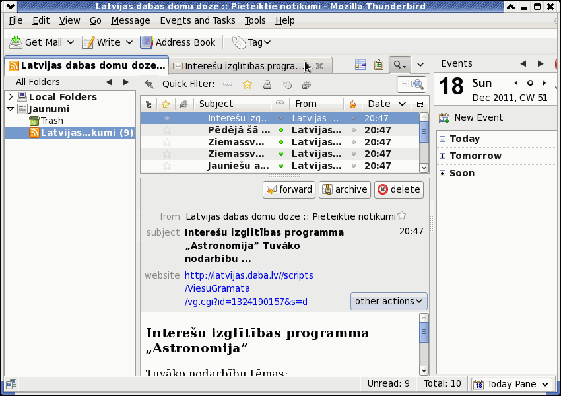Toggle the contact quick filter
This screenshot has height=396, width=561.
tap(267, 84)
